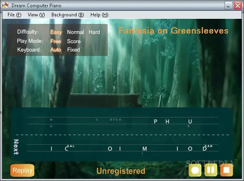Select Hard difficulty
The image size is (244, 181).
tap(94, 32)
